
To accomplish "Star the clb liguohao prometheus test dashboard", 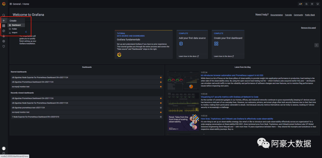I will (x=161, y=108).
